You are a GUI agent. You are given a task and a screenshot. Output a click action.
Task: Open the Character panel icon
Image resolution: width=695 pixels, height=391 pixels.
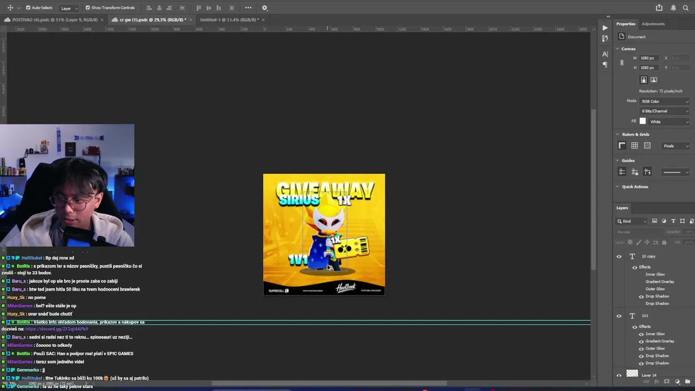[x=605, y=54]
